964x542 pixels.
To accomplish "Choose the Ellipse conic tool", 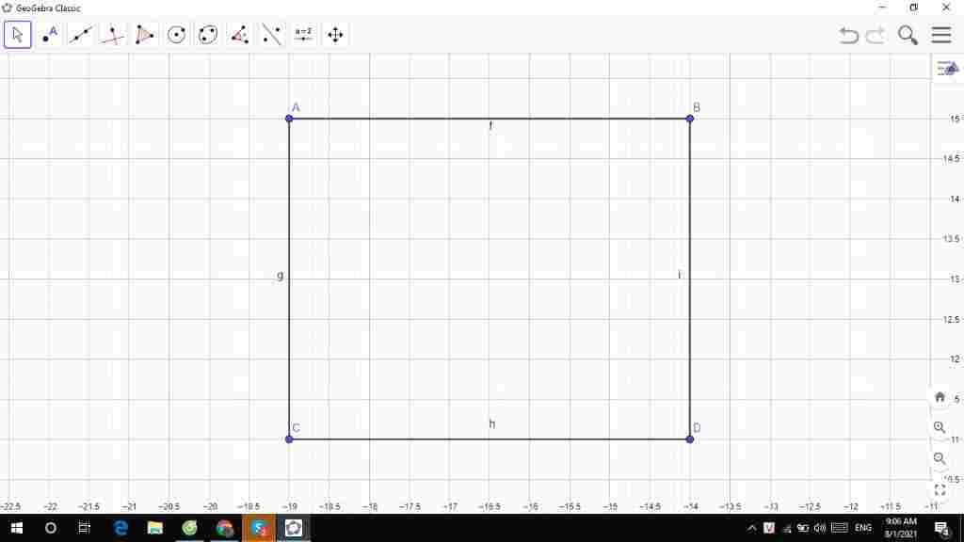I will tap(208, 36).
